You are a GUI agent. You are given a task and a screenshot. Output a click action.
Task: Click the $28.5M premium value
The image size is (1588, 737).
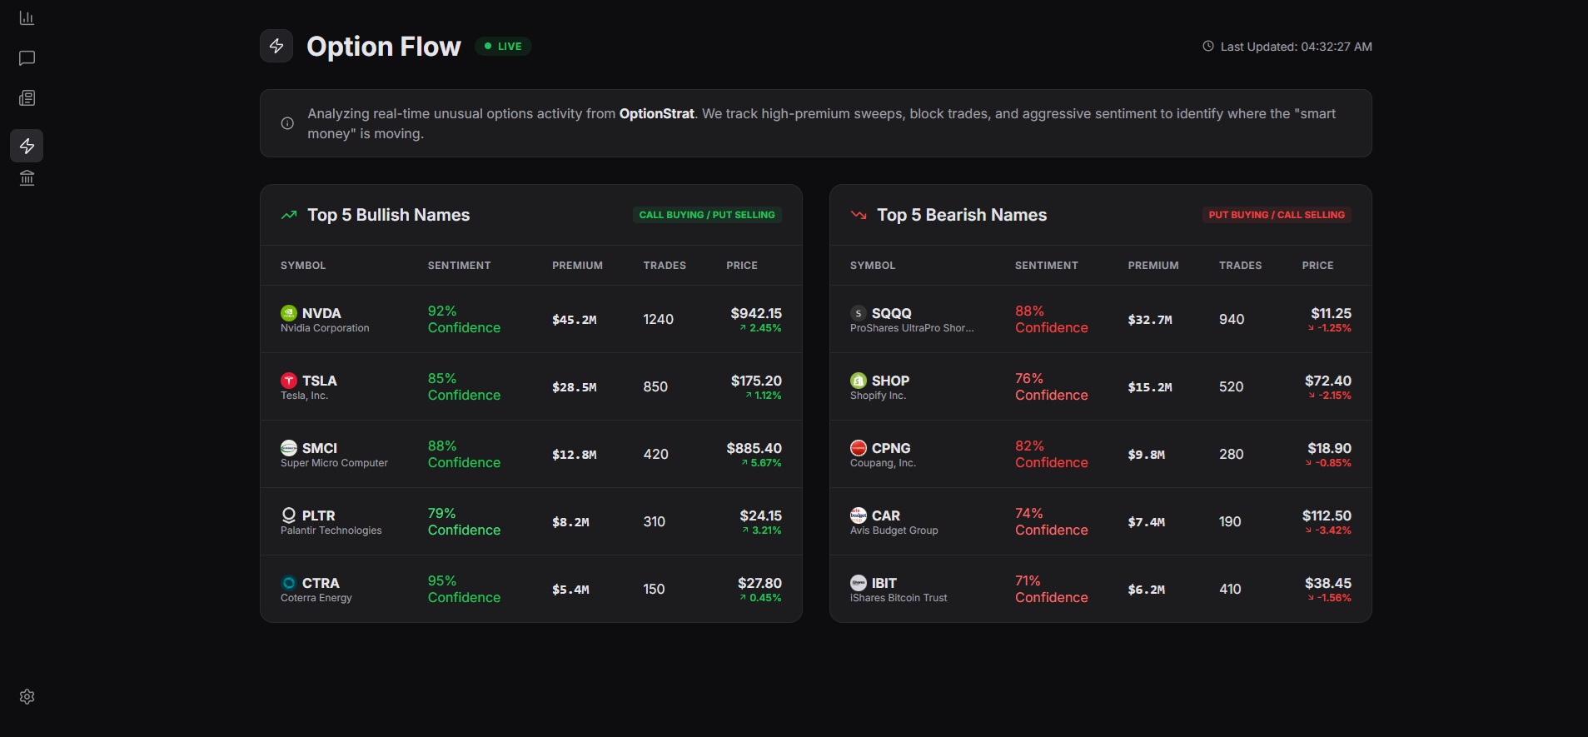(x=575, y=387)
